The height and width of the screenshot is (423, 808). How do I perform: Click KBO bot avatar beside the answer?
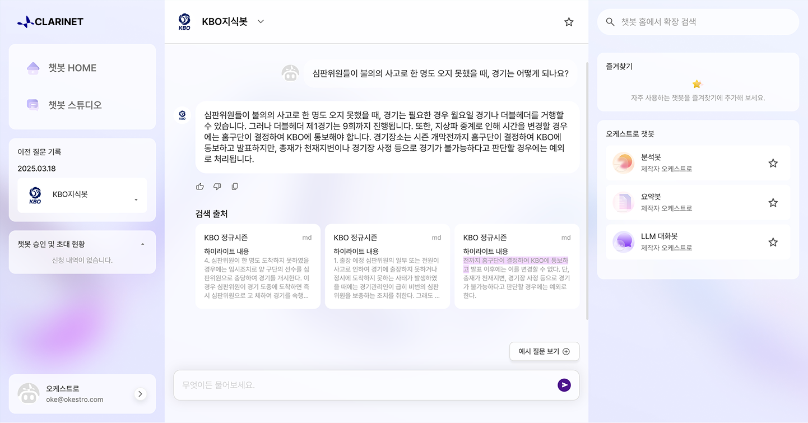[182, 115]
